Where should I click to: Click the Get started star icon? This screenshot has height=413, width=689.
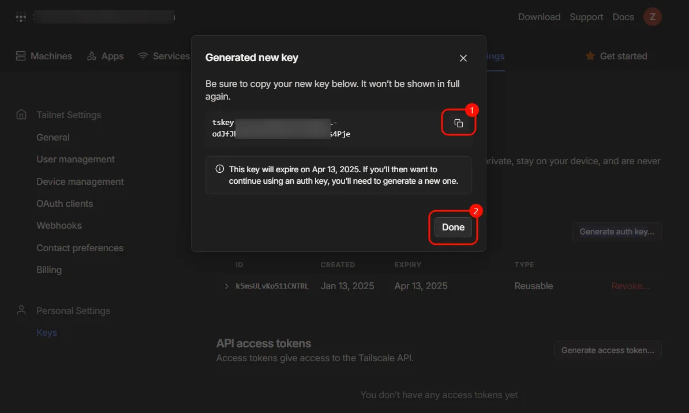(x=590, y=56)
